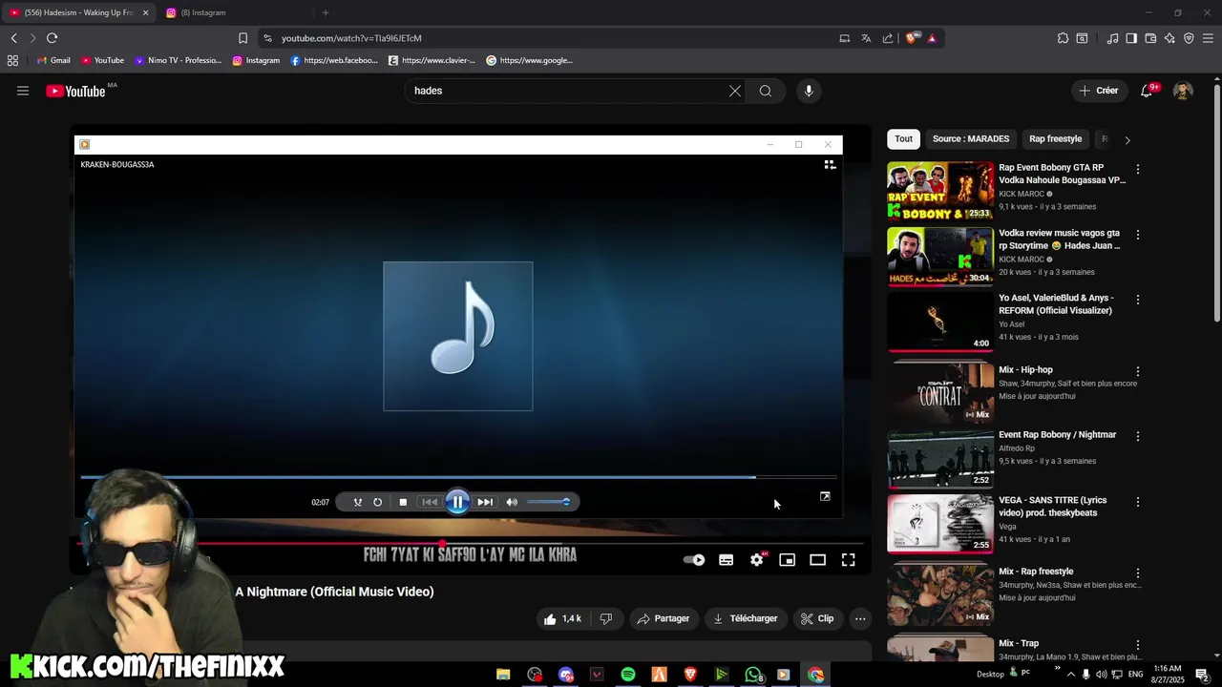Show more filter chips with arrow
Screen dimensions: 1222x687
[x=1127, y=139]
